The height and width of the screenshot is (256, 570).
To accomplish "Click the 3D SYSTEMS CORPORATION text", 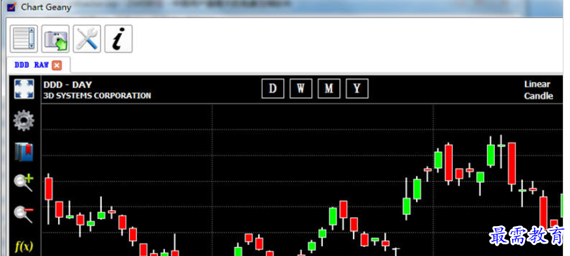I will [97, 96].
